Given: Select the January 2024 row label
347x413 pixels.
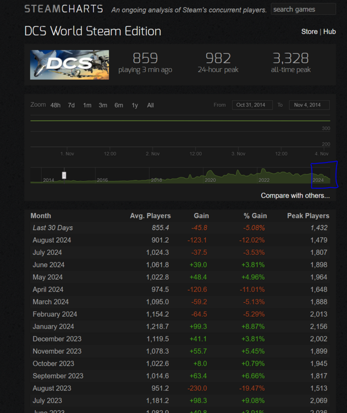Looking at the screenshot, I should (x=53, y=327).
